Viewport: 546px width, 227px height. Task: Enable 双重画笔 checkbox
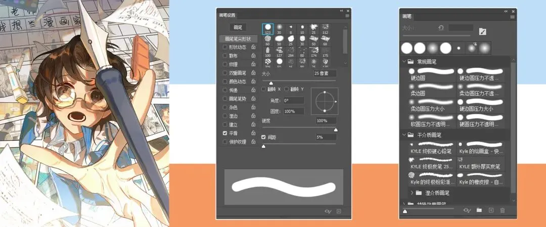click(x=225, y=73)
